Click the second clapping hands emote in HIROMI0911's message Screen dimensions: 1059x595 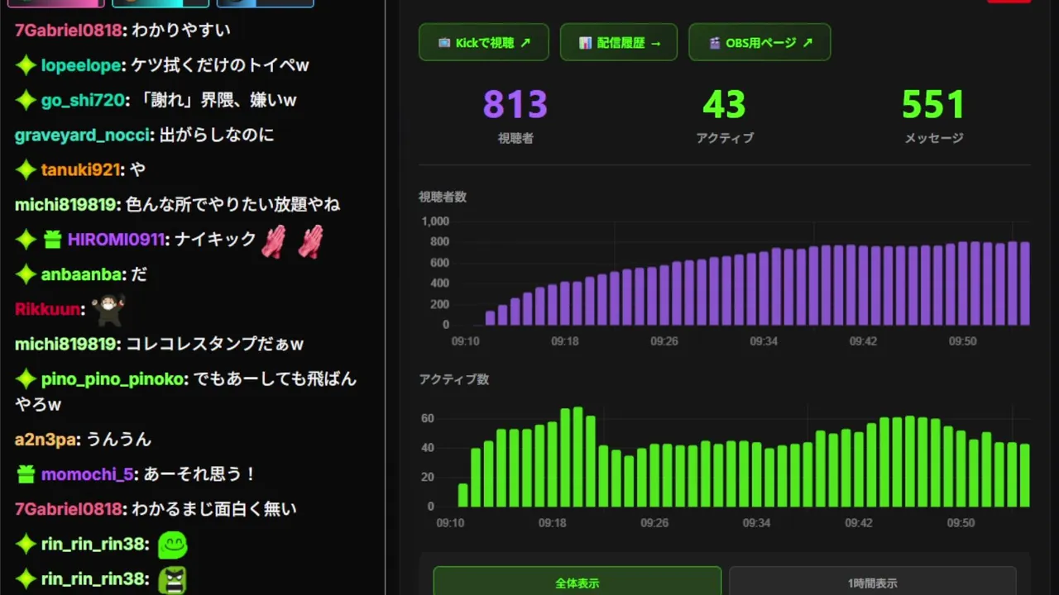310,242
